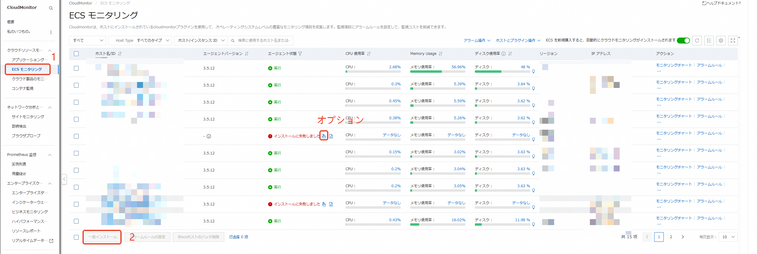Open アプリケーショング… sidebar item

click(x=29, y=60)
